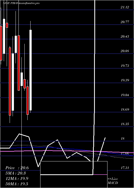
Task: Click the 5MA : 20.3 readout
Action: (16, 173)
